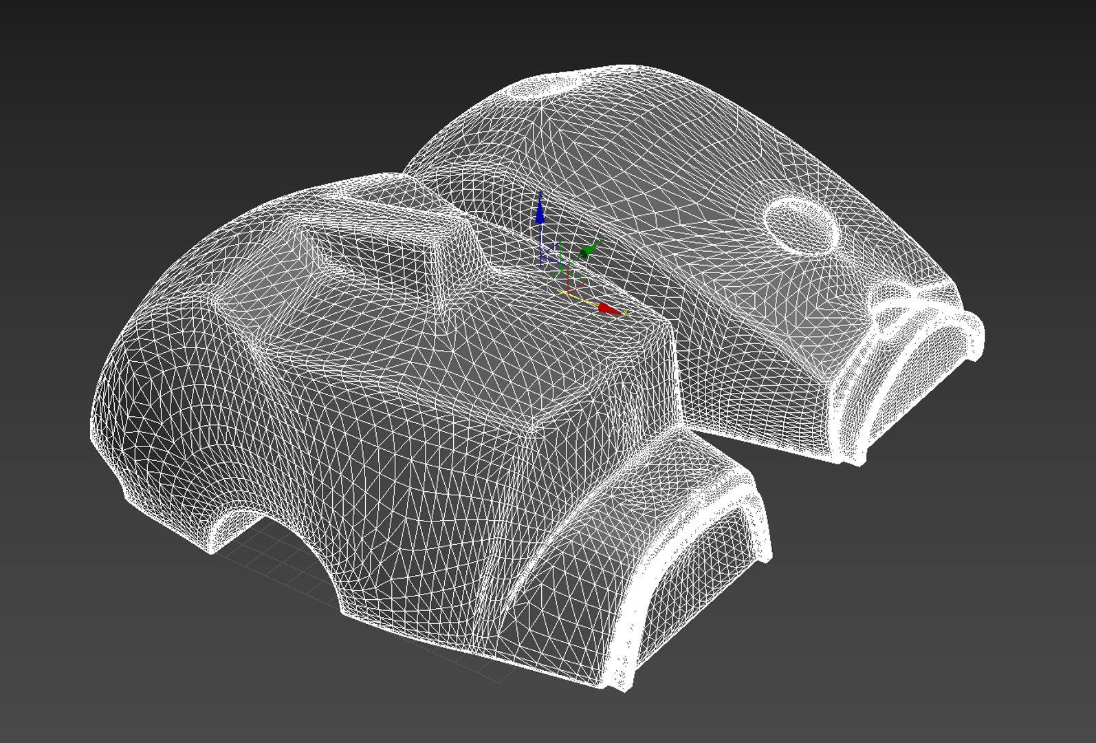Select the small double-bump detail above the rear fender
Screen dimensions: 1096x743
[x=894, y=296]
